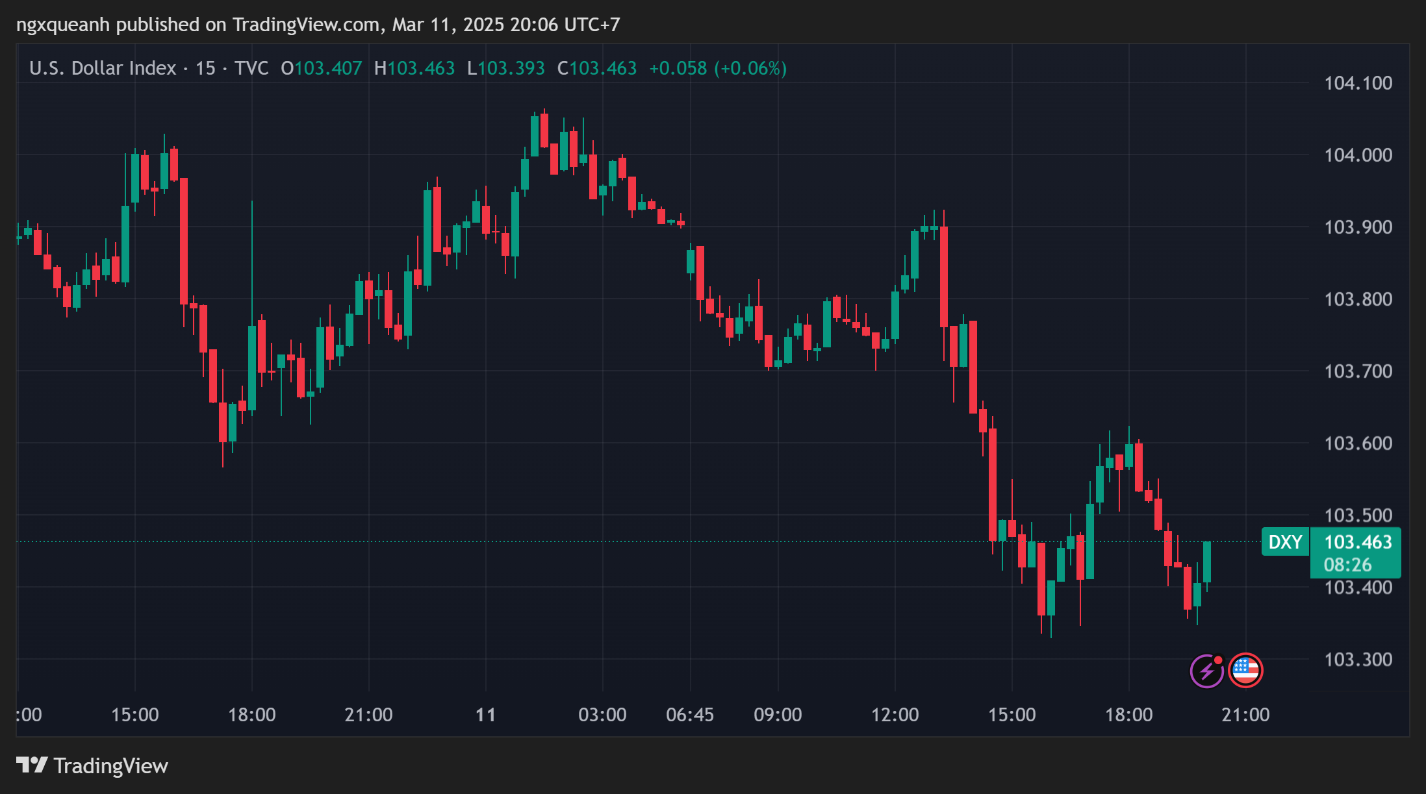The height and width of the screenshot is (794, 1426).
Task: Click the 103.400 price axis label
Action: point(1358,588)
